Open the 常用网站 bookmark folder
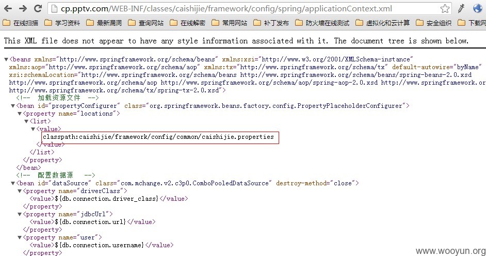The height and width of the screenshot is (256, 486). (230, 23)
